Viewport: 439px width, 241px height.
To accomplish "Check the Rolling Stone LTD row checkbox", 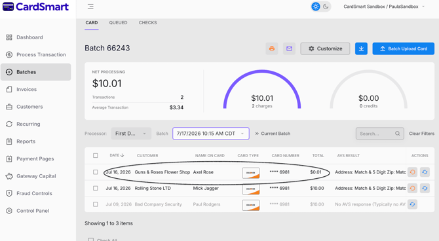I will [x=96, y=189].
